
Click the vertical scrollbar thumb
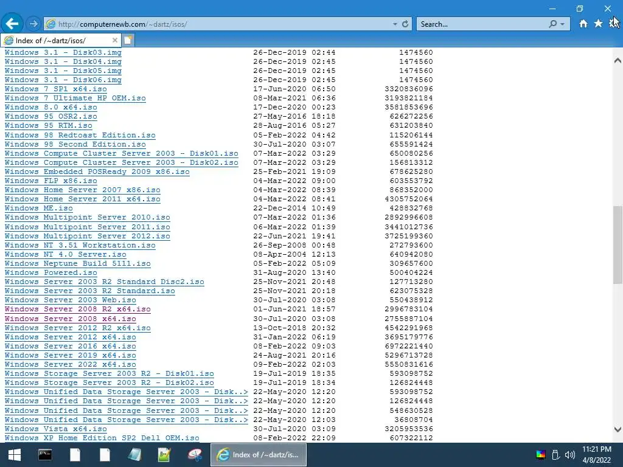(618, 244)
